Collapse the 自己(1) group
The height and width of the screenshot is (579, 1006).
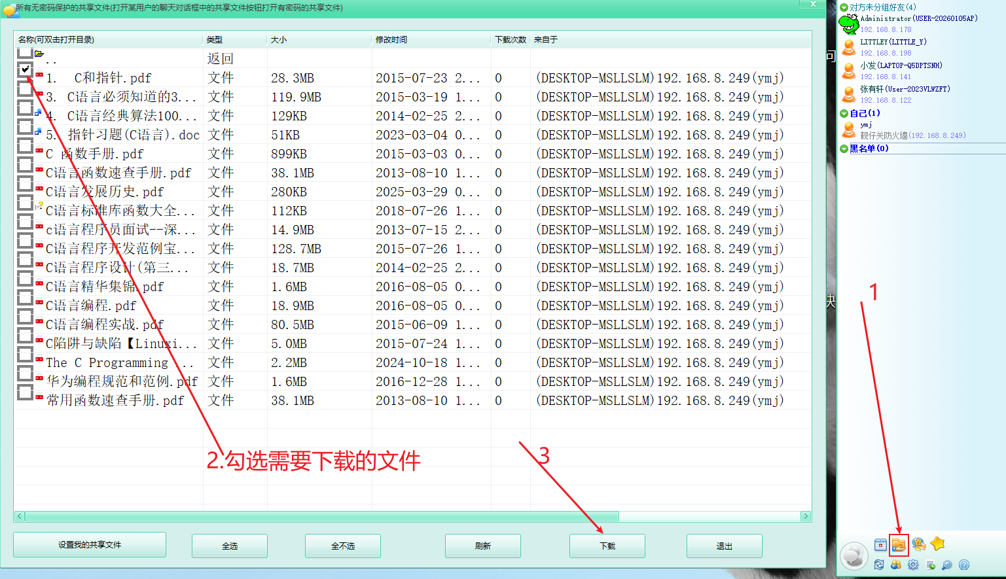[844, 113]
